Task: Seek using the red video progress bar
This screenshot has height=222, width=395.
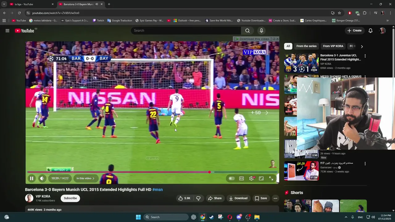Action: 152,172
